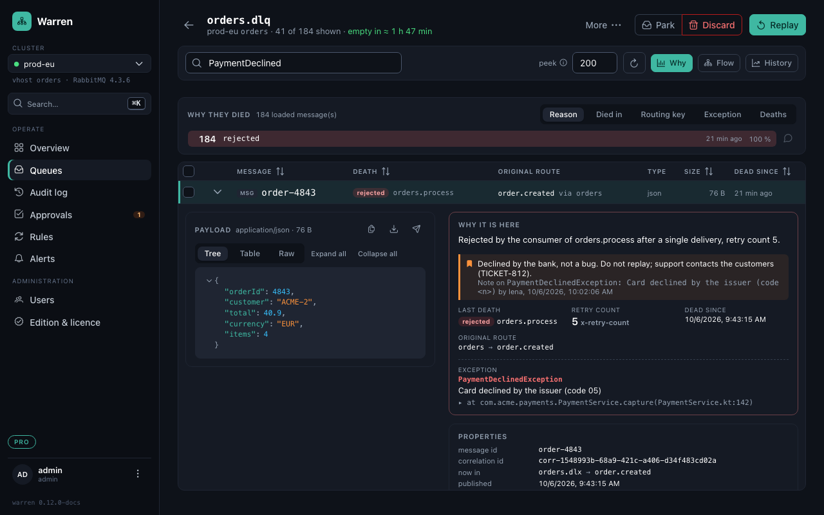Collapse the order-4843 row chevron
Viewport: 824px width, 515px height.
coord(218,192)
